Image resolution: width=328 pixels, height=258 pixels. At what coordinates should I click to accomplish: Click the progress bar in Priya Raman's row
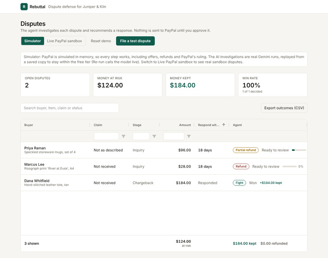coord(299,150)
